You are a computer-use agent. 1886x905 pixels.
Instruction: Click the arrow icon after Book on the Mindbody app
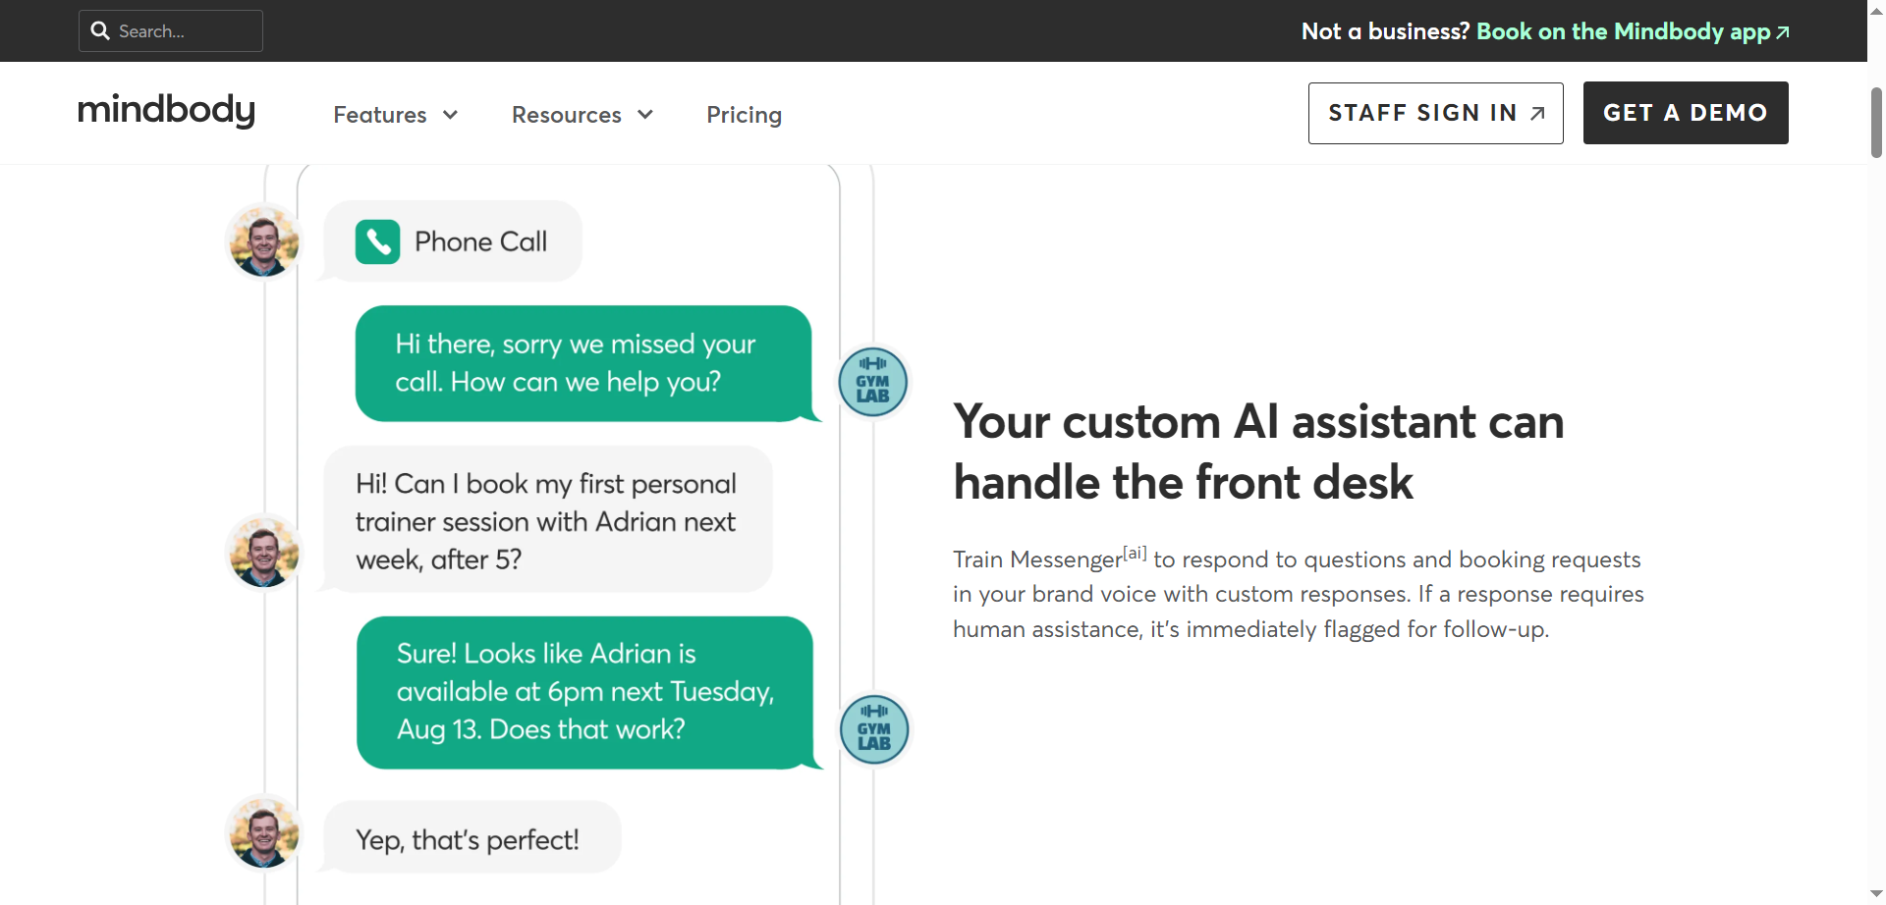(x=1781, y=30)
